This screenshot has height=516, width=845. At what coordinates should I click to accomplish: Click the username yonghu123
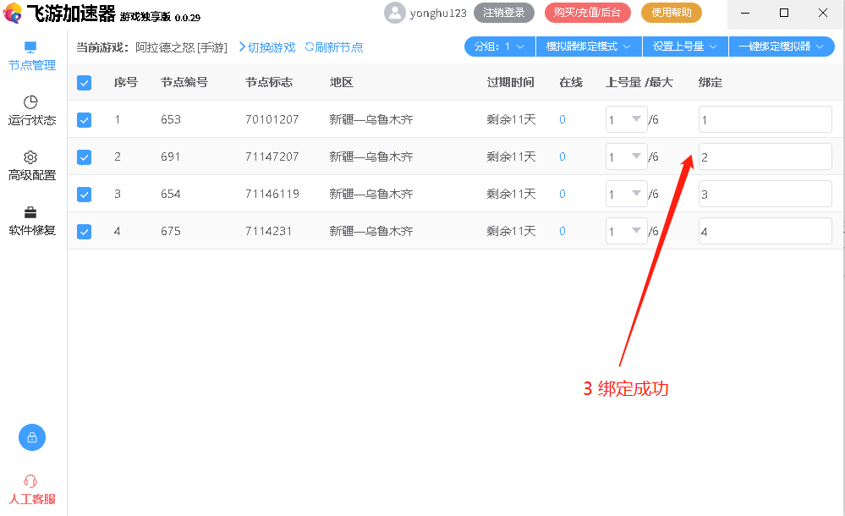point(438,14)
